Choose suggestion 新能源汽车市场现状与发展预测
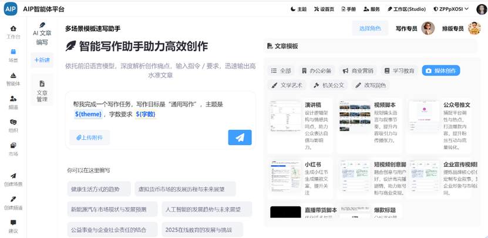 pos(112,209)
